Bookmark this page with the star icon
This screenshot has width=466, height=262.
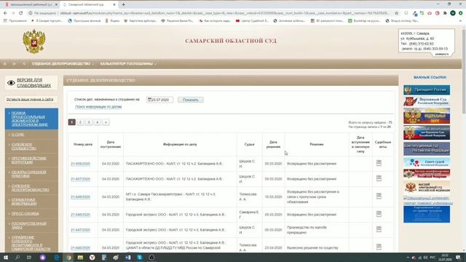point(396,13)
